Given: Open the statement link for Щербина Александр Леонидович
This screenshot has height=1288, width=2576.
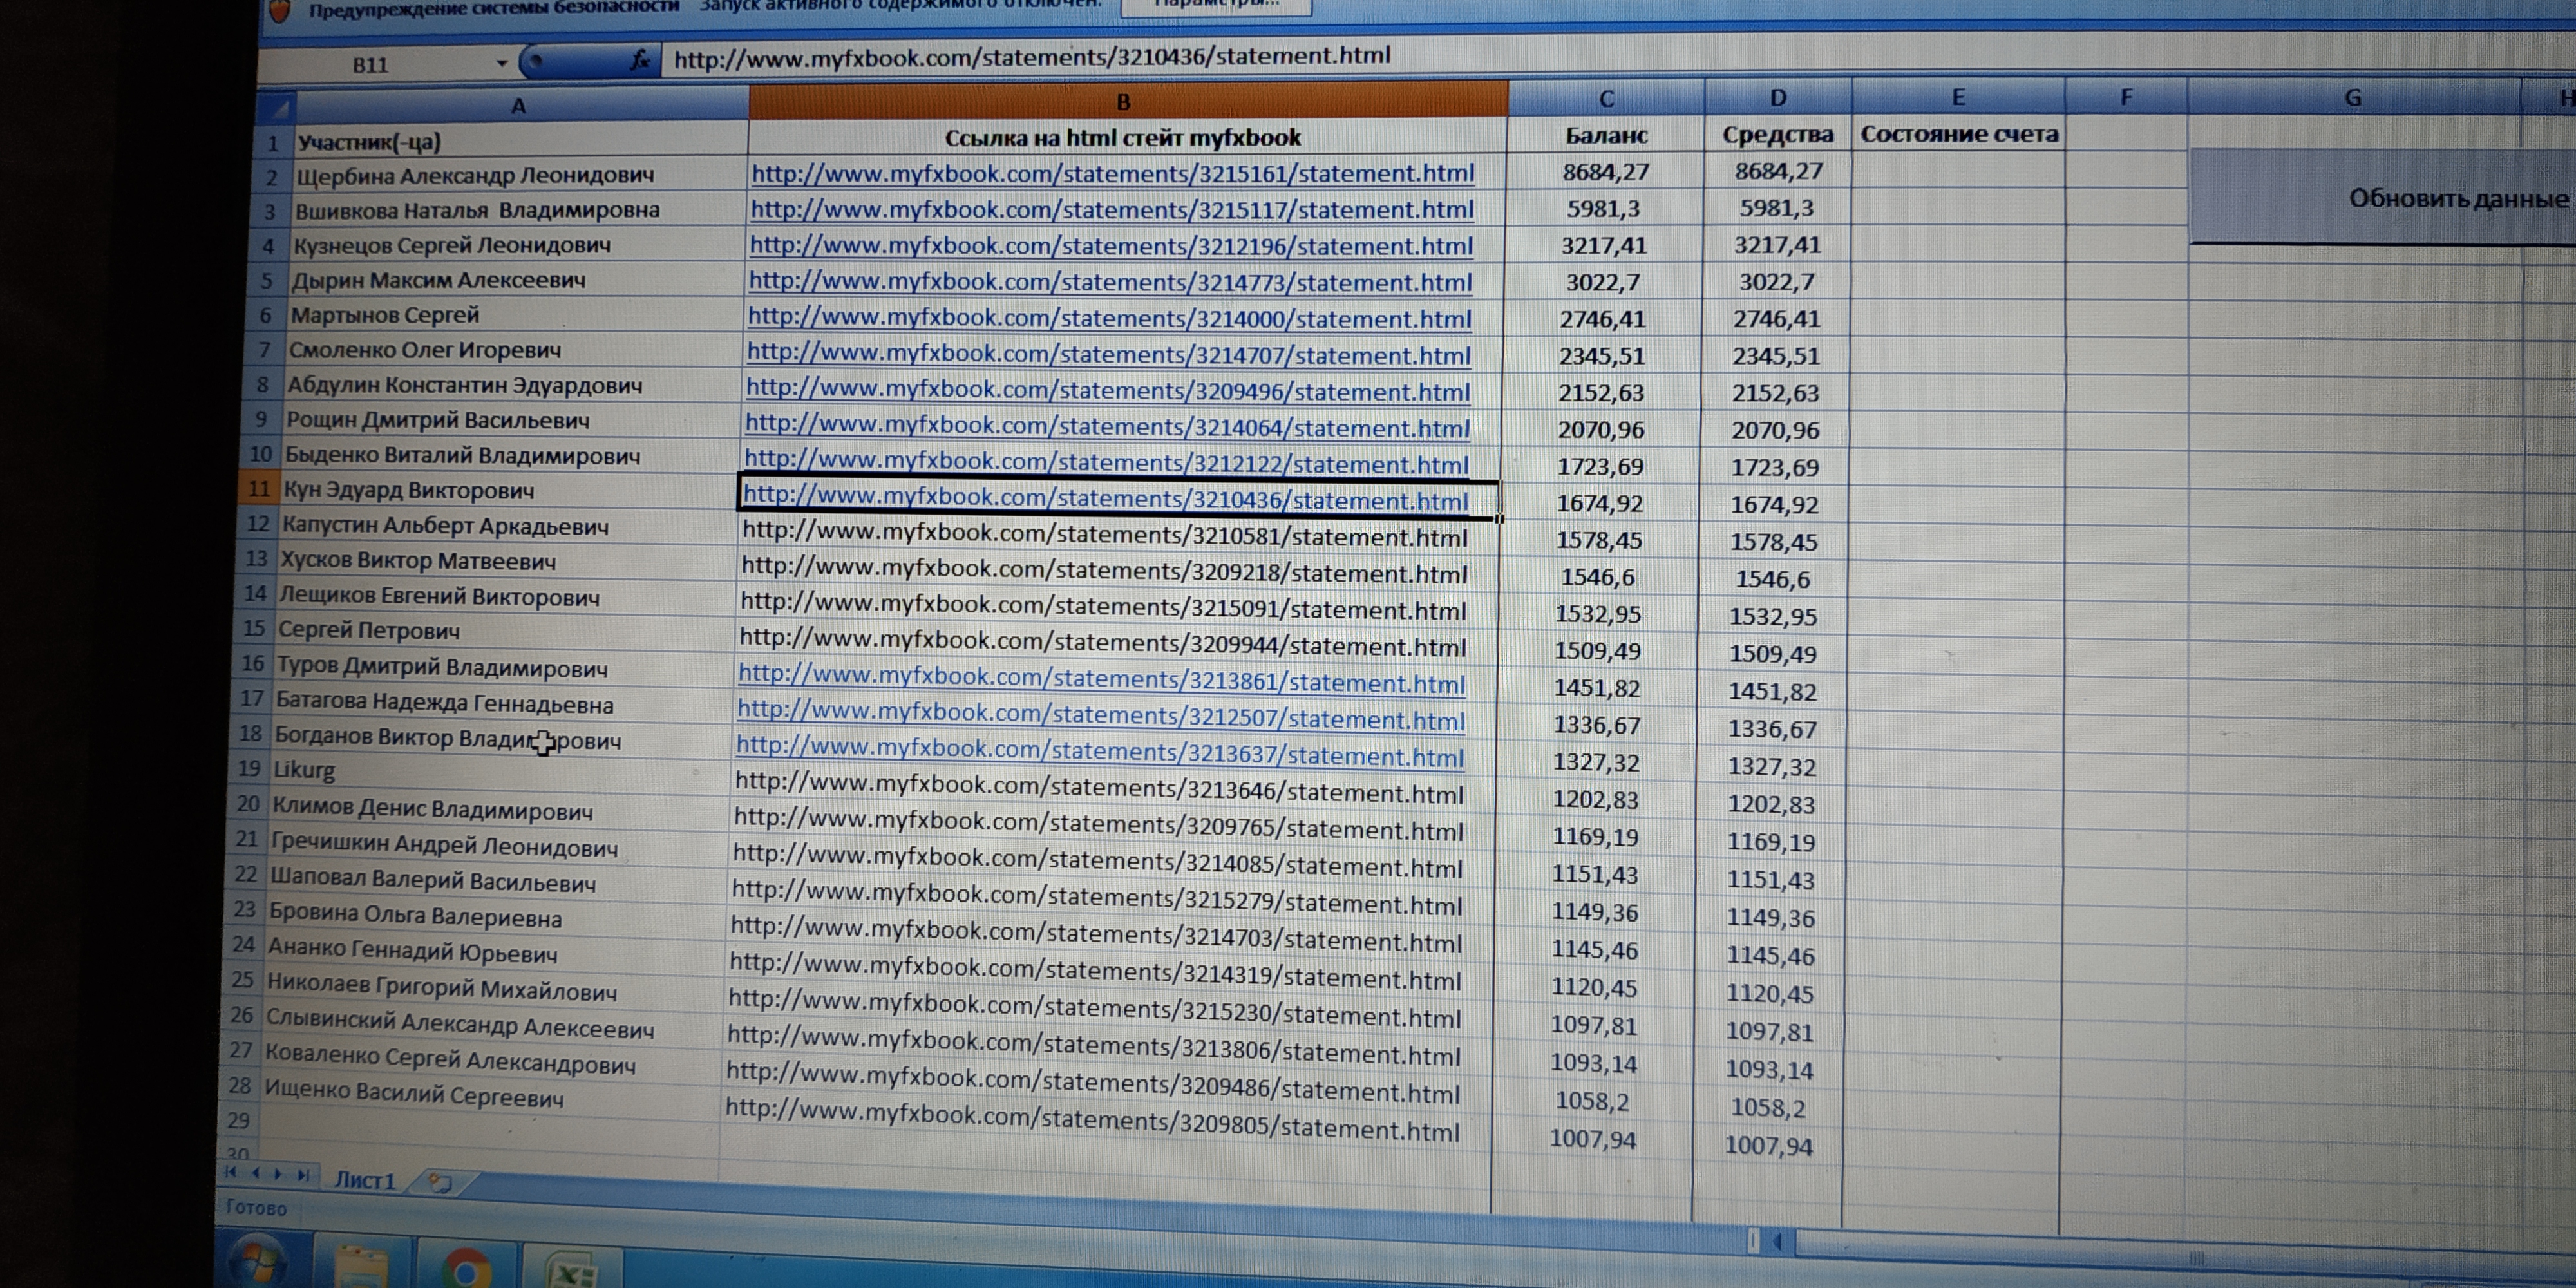Looking at the screenshot, I should [x=1113, y=173].
